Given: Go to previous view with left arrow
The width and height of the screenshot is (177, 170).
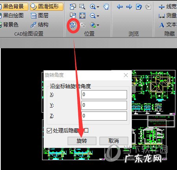Looking at the screenshot, I should (x=120, y=7).
